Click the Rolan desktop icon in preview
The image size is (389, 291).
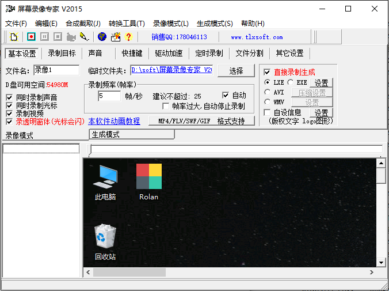149,182
